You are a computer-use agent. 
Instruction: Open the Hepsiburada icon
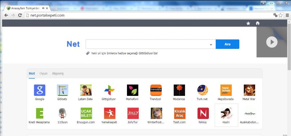click(226, 90)
